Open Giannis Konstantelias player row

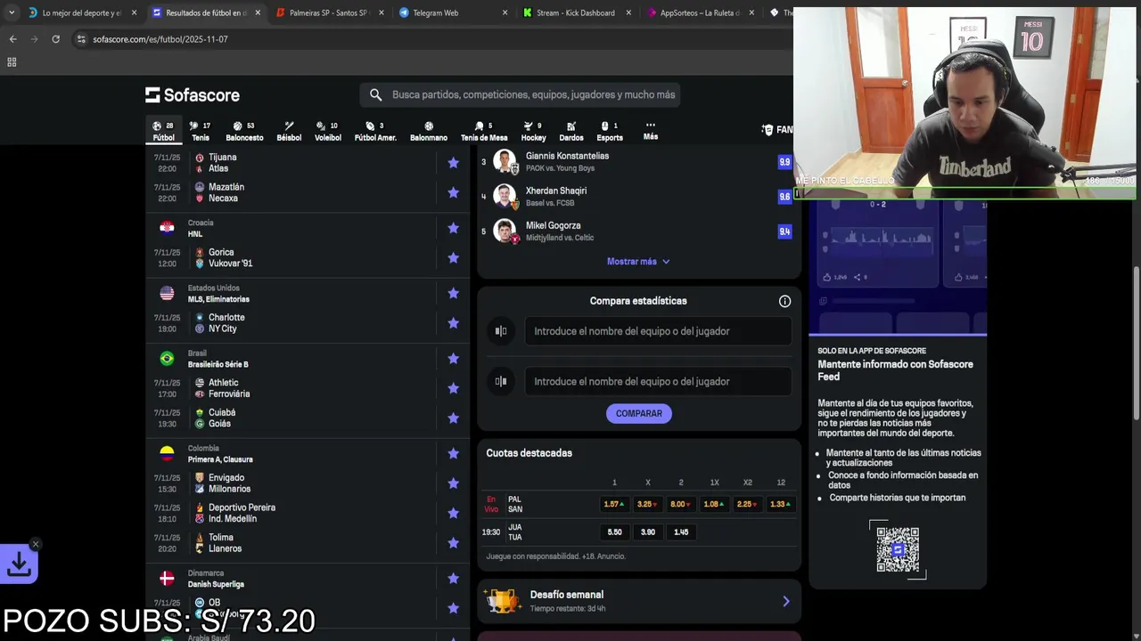point(638,162)
